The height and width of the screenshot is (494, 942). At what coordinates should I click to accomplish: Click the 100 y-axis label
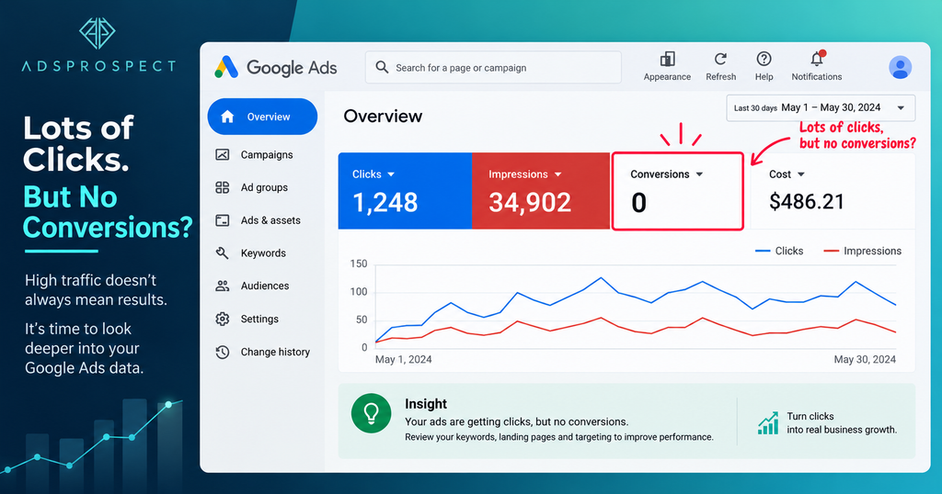click(359, 292)
